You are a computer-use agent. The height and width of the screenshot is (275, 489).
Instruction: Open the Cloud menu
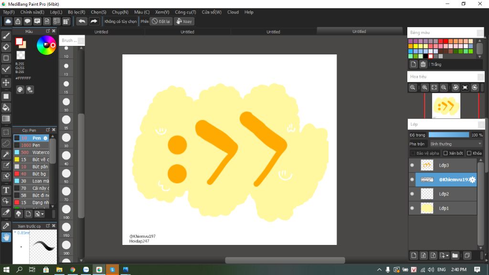(x=233, y=12)
